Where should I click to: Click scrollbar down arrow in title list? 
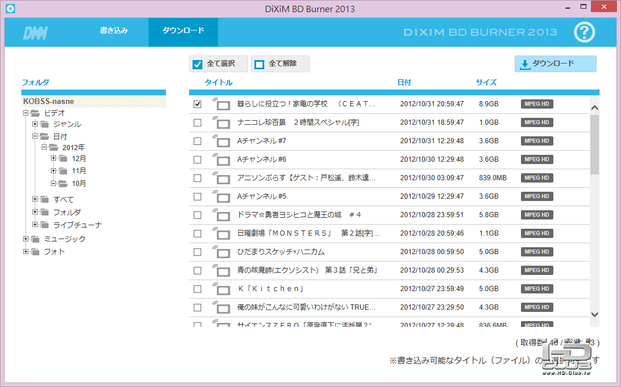[594, 314]
